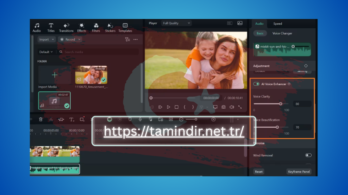Click the audio clip volume knob in waveform
Screen dimensions: 348x195
293,46
